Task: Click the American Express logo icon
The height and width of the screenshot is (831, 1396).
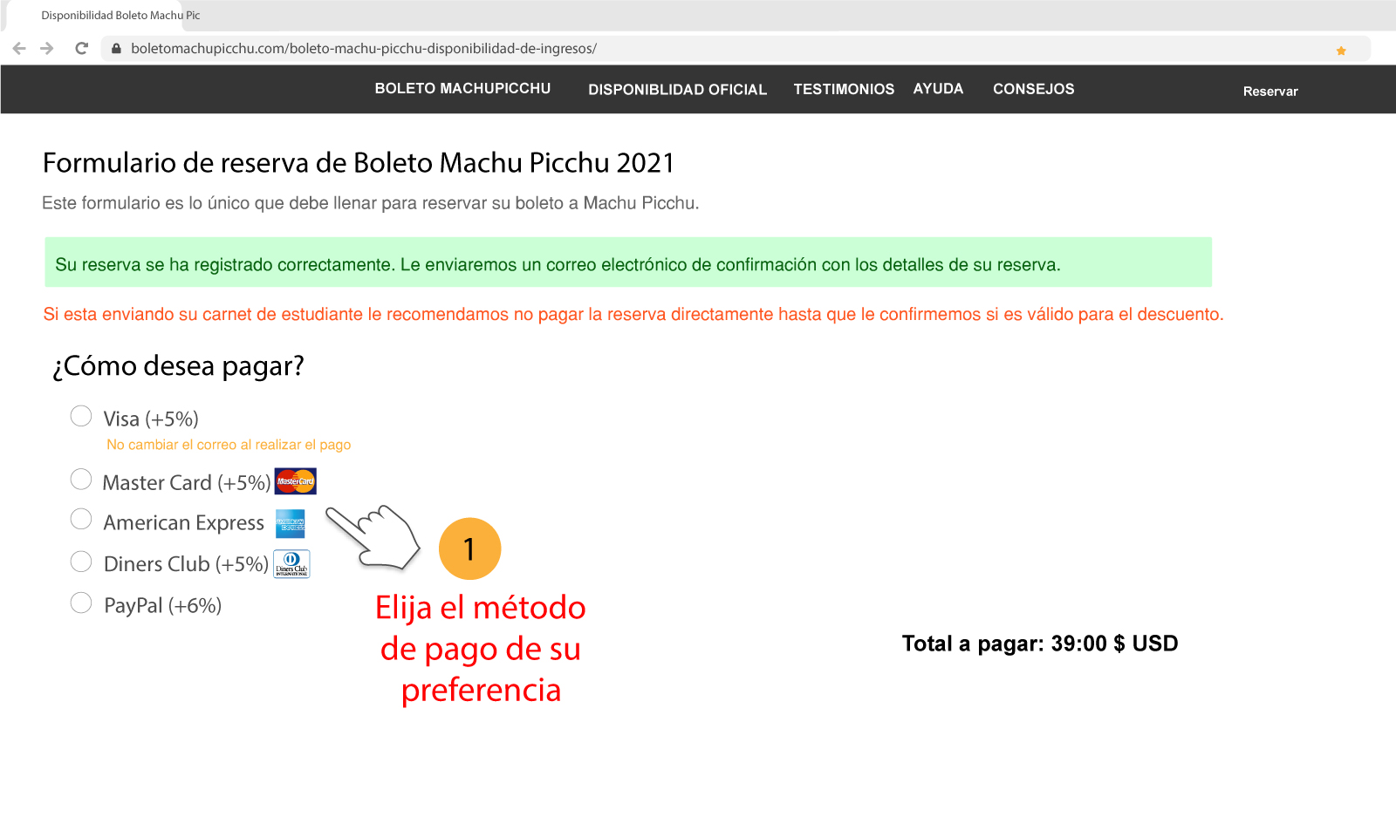Action: [291, 523]
